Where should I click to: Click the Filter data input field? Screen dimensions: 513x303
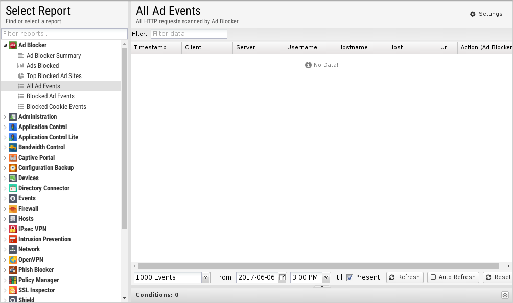[189, 34]
